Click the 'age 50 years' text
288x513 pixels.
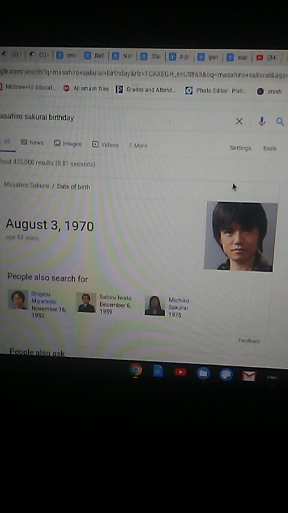(x=22, y=238)
